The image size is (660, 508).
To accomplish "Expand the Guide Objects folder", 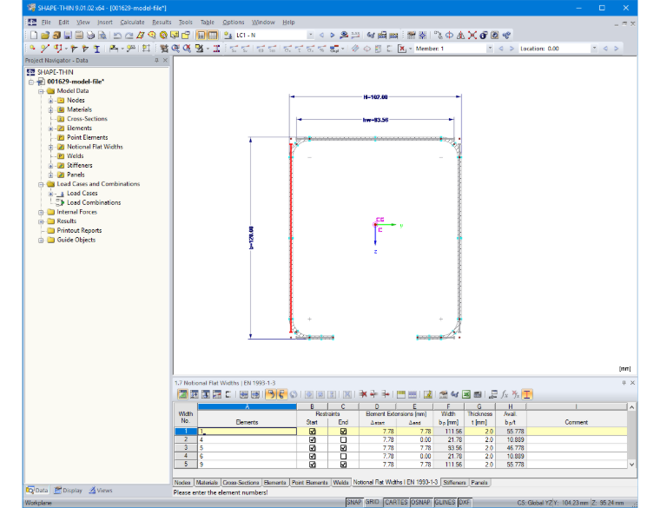I will point(41,241).
